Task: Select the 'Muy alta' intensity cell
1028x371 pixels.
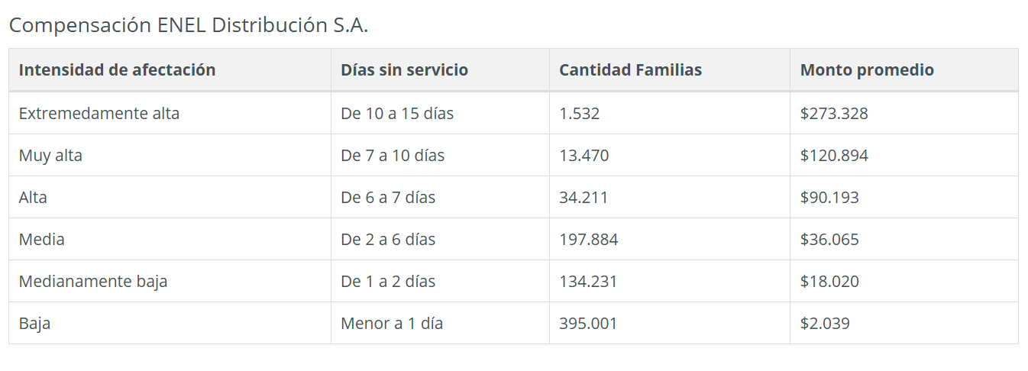Action: coord(50,156)
